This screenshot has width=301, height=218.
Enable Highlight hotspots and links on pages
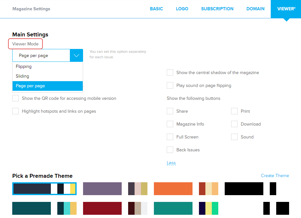pyautogui.click(x=15, y=111)
